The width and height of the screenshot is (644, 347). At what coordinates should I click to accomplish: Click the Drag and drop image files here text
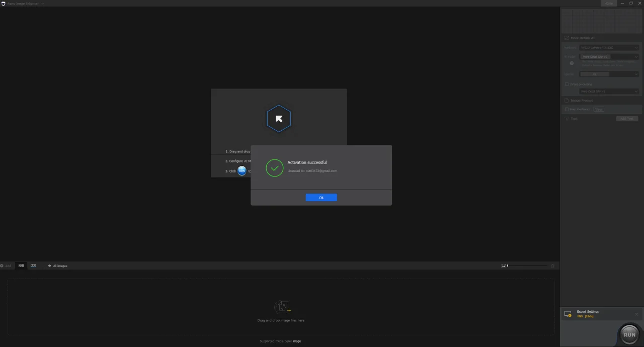pyautogui.click(x=281, y=320)
